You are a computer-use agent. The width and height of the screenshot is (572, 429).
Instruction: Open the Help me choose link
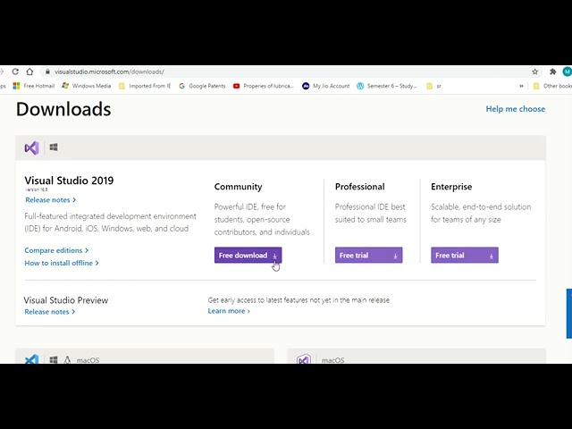(x=515, y=109)
